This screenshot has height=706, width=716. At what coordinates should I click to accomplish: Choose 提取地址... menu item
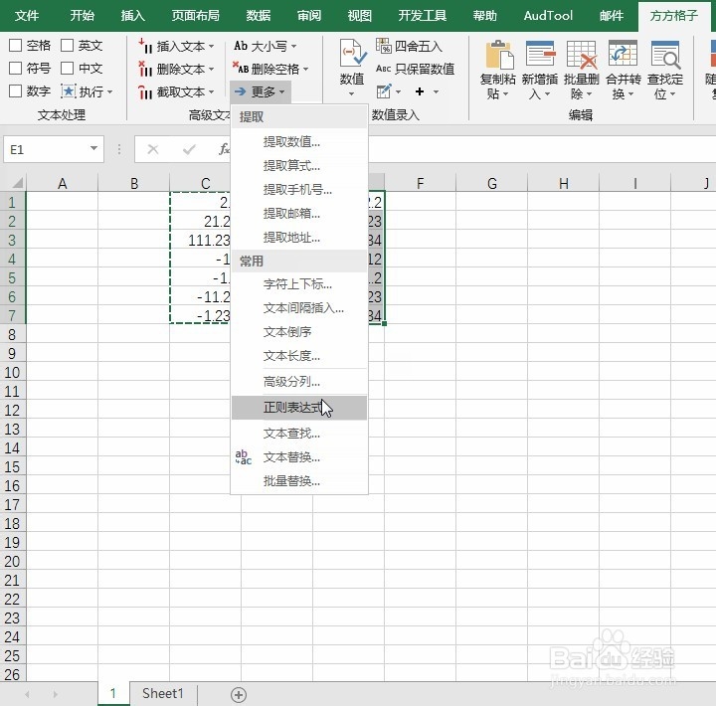click(299, 237)
